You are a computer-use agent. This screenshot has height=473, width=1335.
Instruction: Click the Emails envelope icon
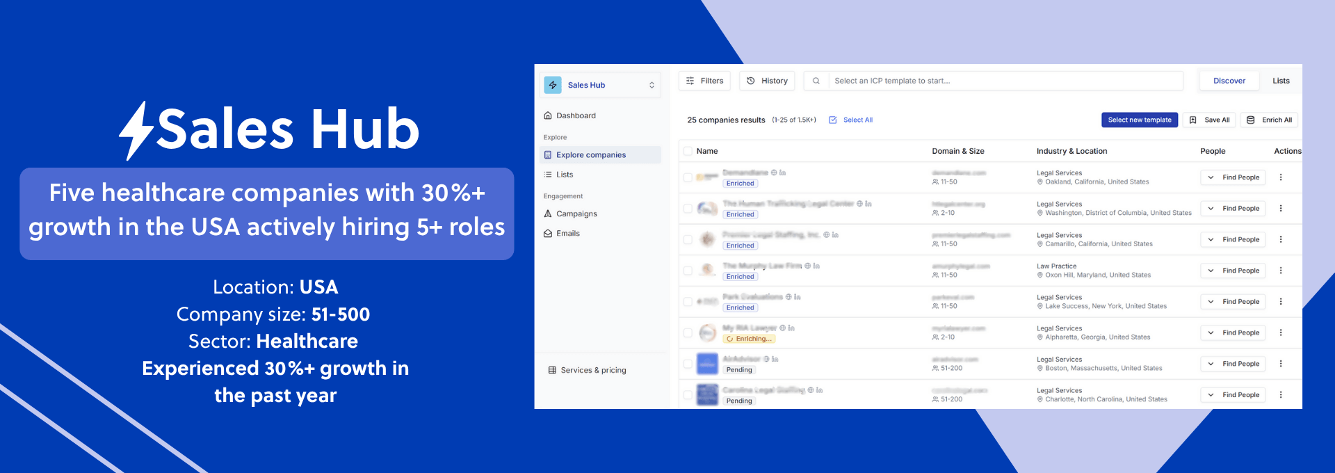(x=548, y=234)
